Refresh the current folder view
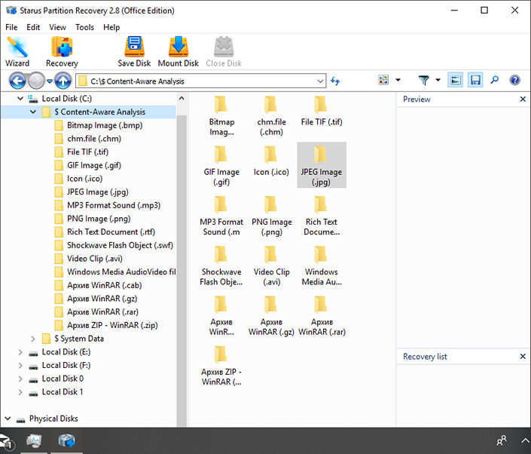531x454 pixels. click(x=335, y=81)
